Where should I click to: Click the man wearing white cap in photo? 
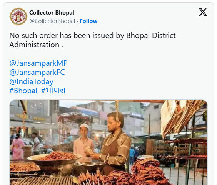tap(84, 143)
